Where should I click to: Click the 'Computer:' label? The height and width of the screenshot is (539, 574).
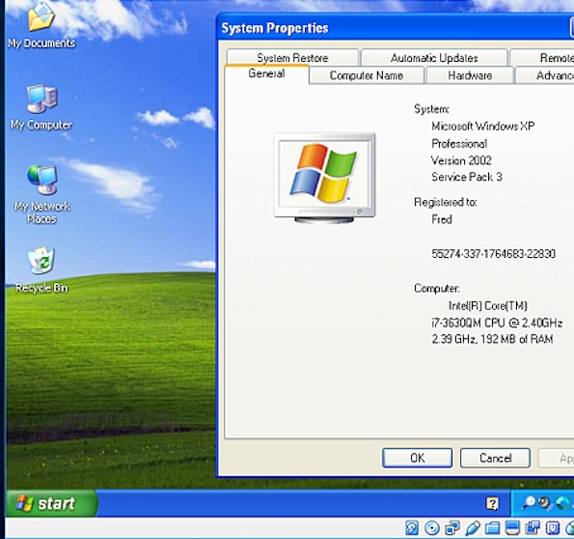coord(437,288)
